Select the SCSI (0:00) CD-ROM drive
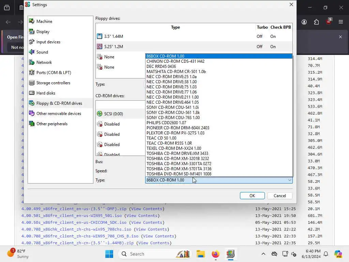The height and width of the screenshot is (262, 349). tap(120, 114)
